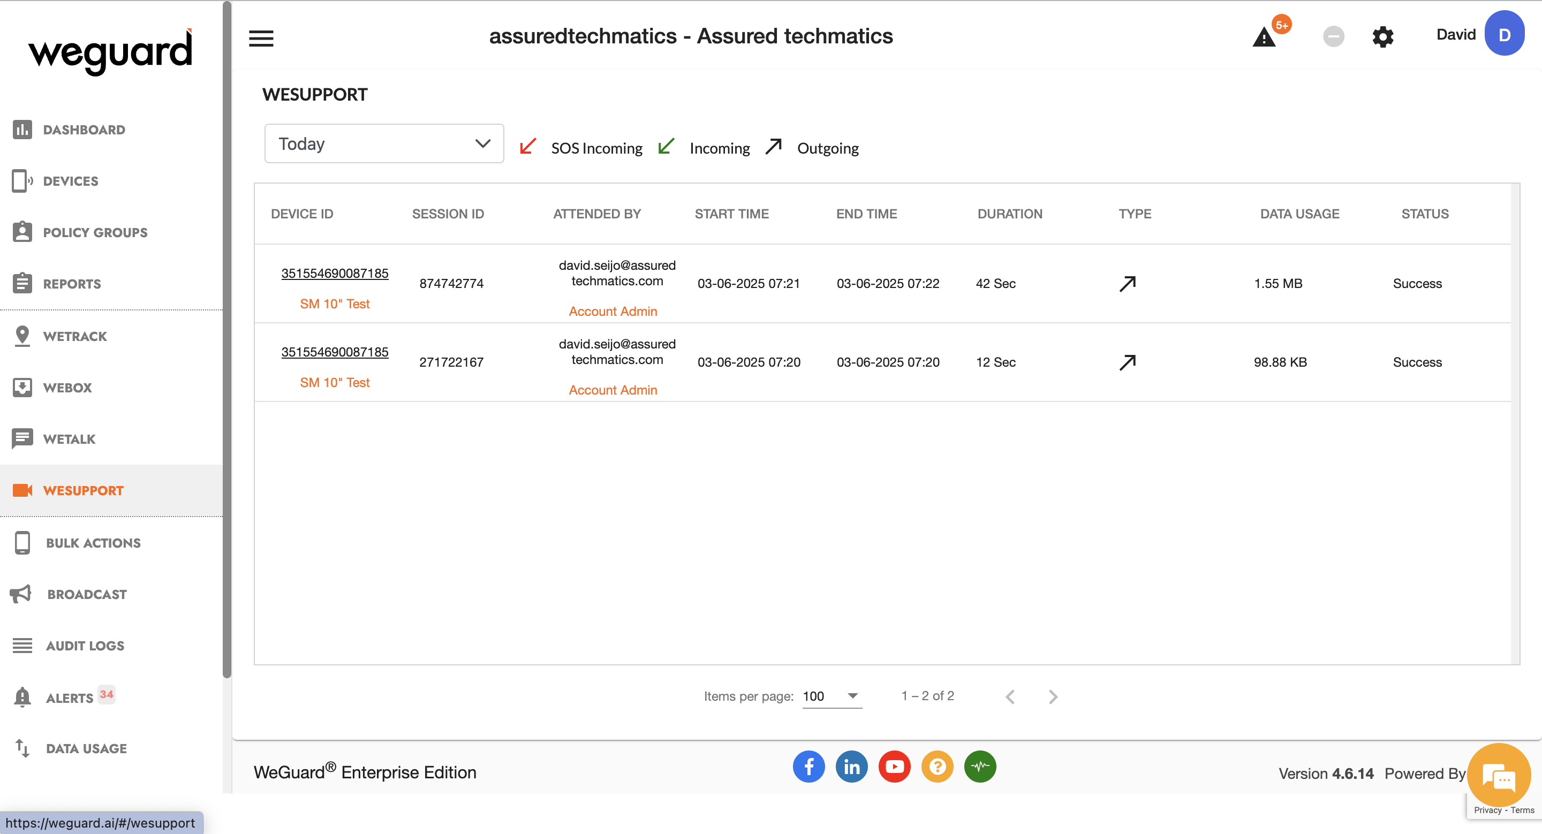
Task: Expand the Today date range dropdown
Action: [384, 143]
